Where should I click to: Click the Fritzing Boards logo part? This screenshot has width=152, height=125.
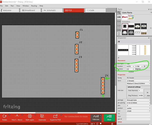tap(125, 17)
